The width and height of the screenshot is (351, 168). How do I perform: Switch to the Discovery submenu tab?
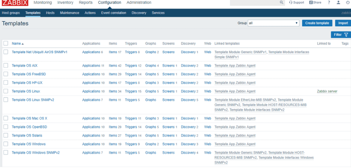click(x=139, y=13)
